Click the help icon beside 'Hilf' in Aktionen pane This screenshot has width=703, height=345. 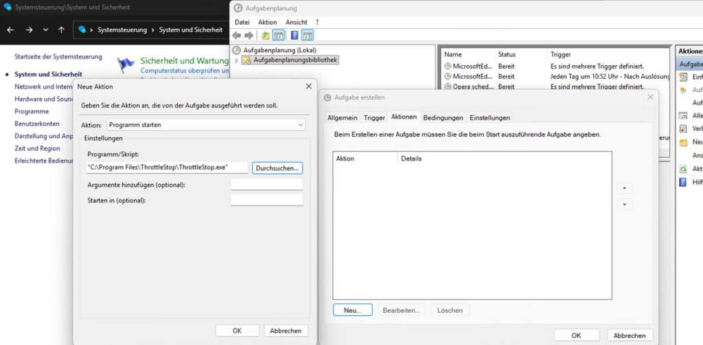tap(683, 182)
